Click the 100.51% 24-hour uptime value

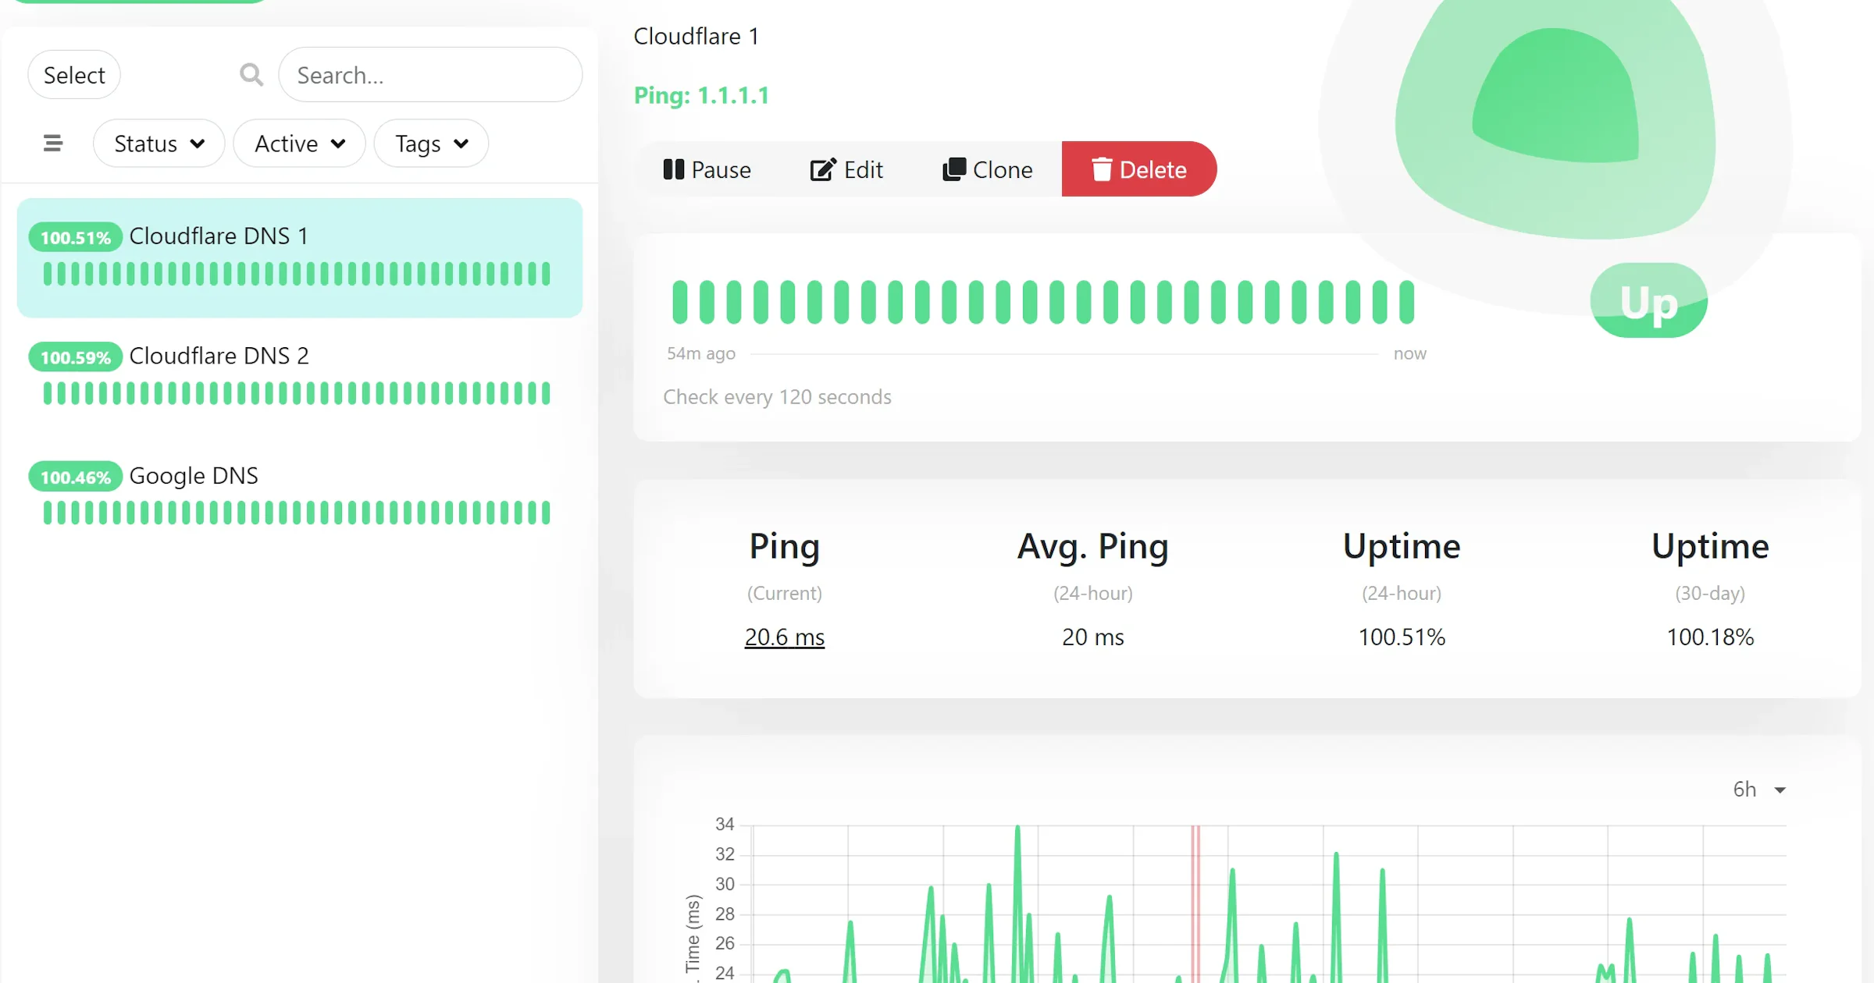[x=1402, y=637]
